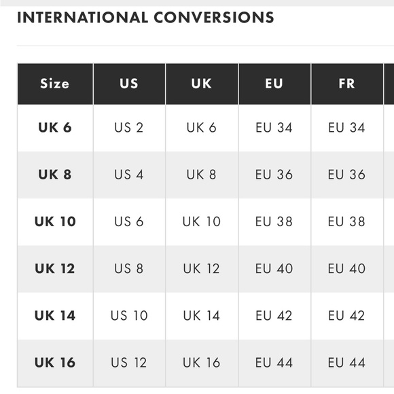
Task: Click the EU 38 cell in EU column
Action: [274, 221]
